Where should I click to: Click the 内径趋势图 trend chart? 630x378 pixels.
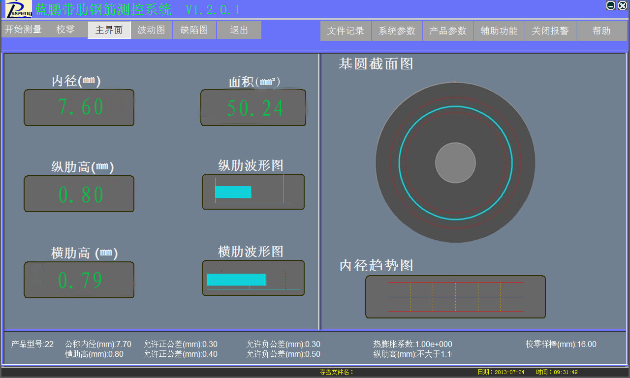(455, 297)
